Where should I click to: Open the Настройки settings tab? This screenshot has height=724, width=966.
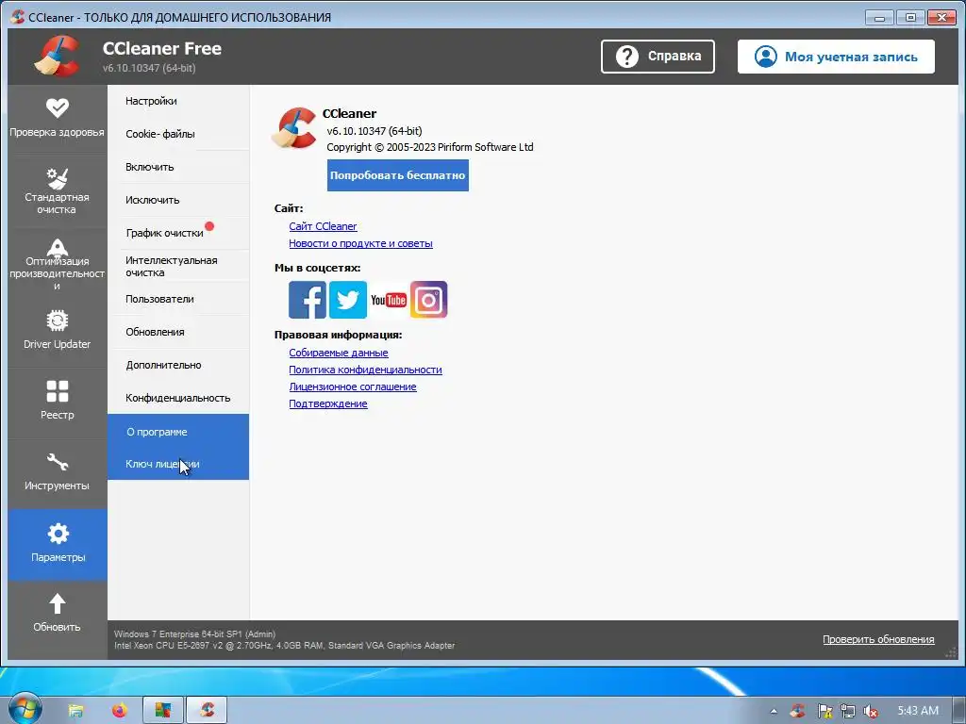tap(178, 101)
